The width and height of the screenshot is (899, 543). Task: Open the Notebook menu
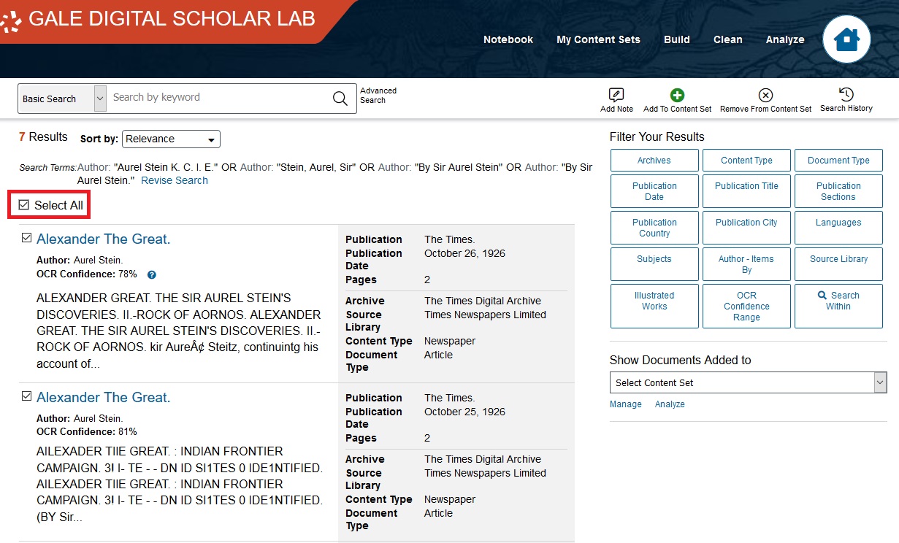point(508,39)
